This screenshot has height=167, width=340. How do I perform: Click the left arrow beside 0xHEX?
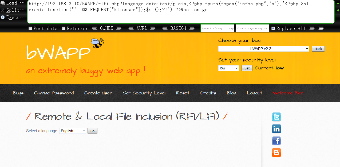(94, 28)
